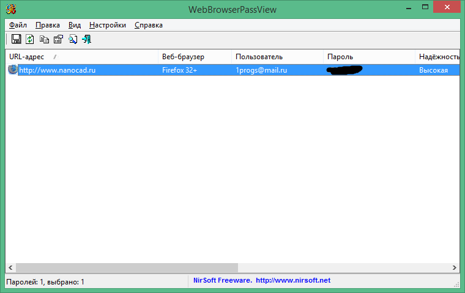Sort by the Веб-браузер column header

(x=195, y=57)
